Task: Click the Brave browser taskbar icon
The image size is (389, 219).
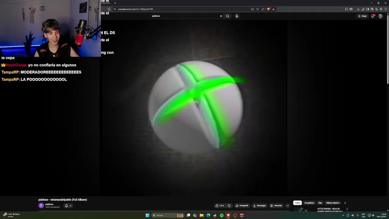Action: tap(228, 215)
